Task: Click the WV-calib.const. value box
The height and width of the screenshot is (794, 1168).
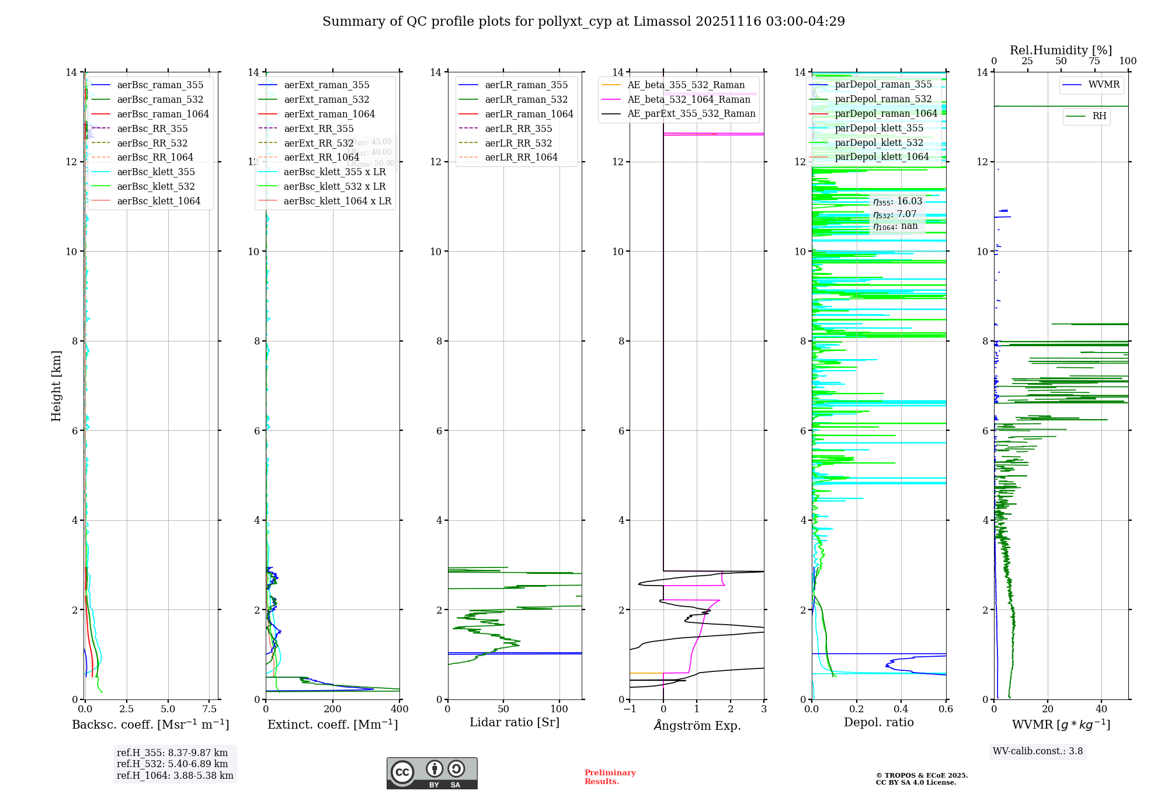Action: 1038,751
